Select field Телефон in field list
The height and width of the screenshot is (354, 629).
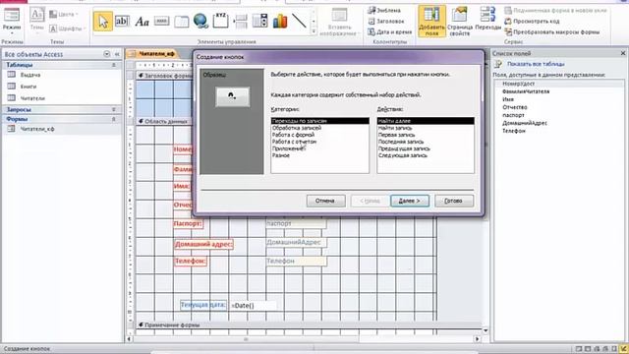coord(514,131)
